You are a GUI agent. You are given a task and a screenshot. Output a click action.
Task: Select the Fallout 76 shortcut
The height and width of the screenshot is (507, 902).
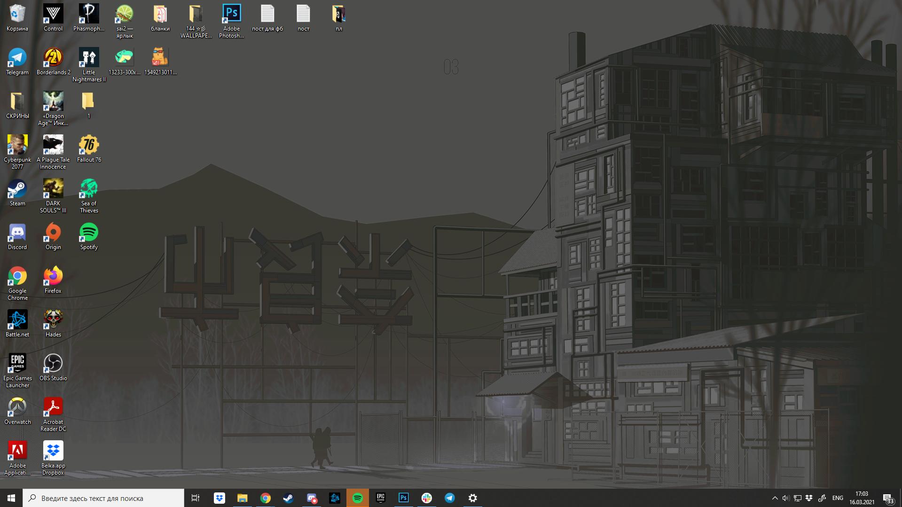(89, 149)
